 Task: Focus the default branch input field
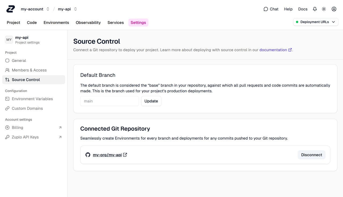point(110,101)
